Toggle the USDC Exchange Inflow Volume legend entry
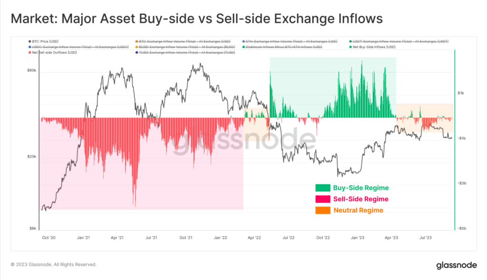Image resolution: width=487 pixels, height=280 pixels. [78, 47]
